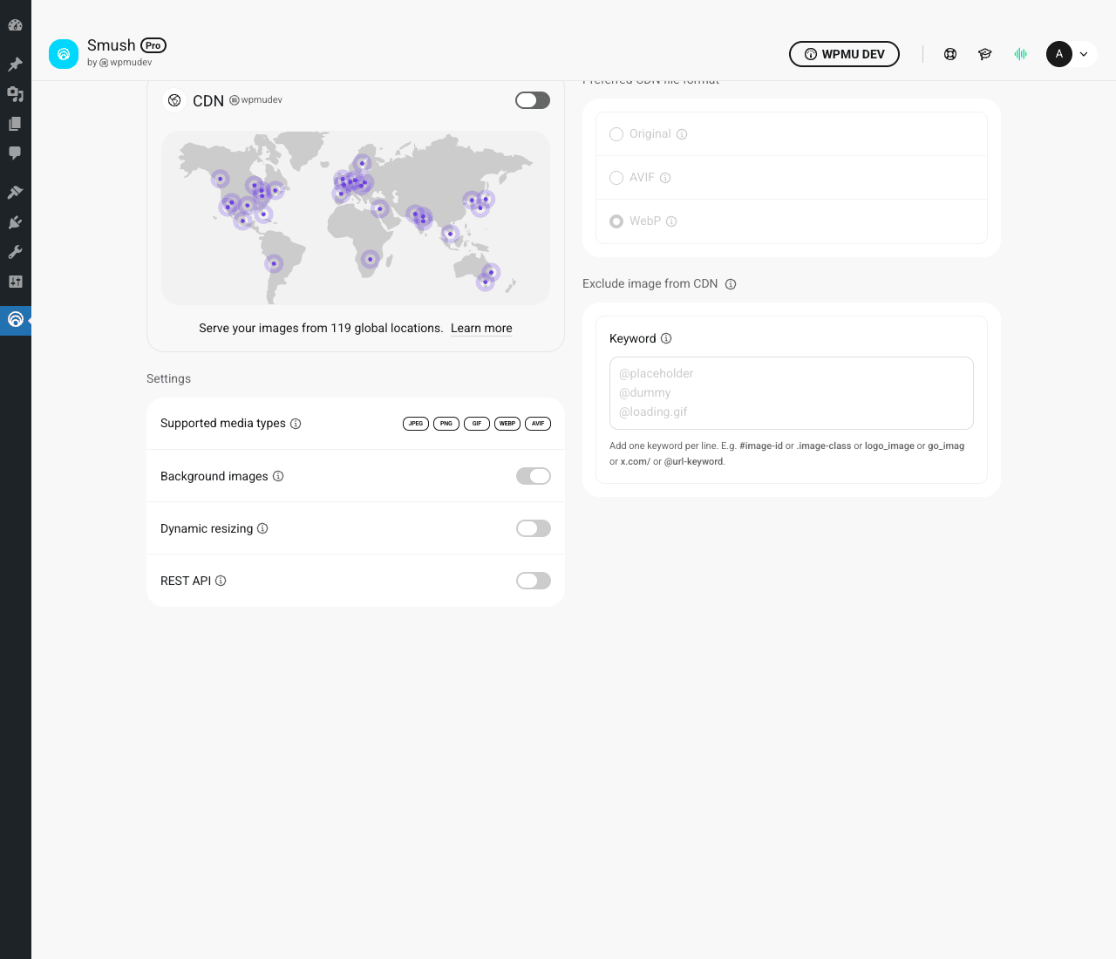Screen dimensions: 1116x959
Task: Click info icon next to Original format
Action: tap(682, 134)
